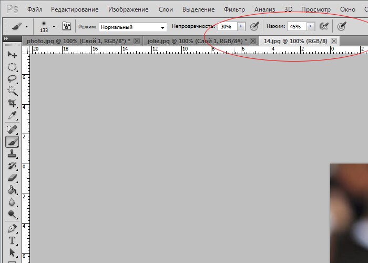This screenshot has width=368, height=263.
Task: Select the Blur tool
Action: pos(12,202)
